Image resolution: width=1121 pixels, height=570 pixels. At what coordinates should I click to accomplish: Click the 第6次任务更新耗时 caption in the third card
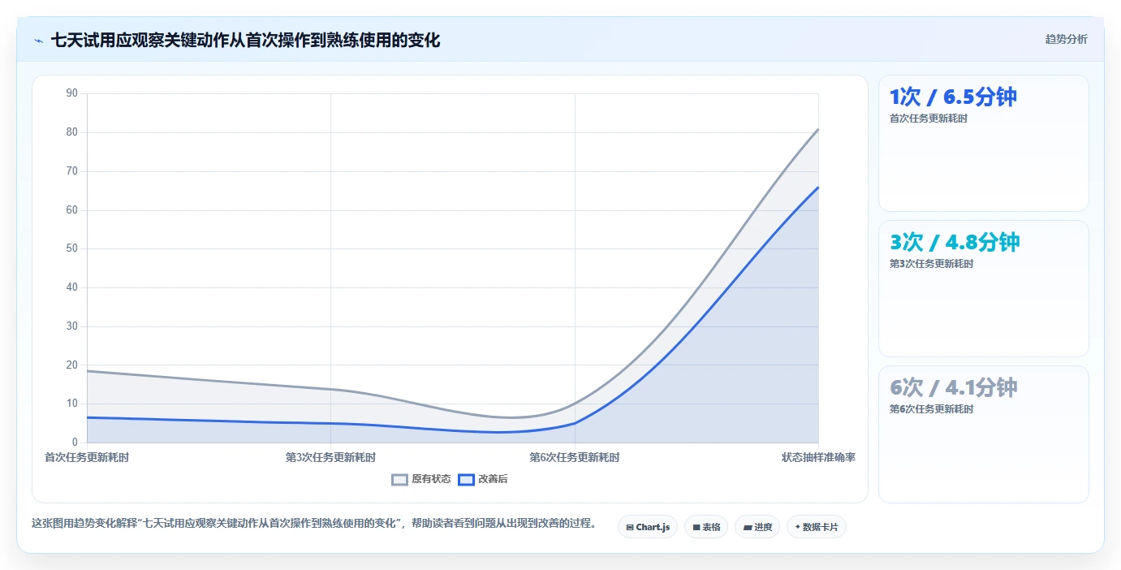(x=931, y=409)
